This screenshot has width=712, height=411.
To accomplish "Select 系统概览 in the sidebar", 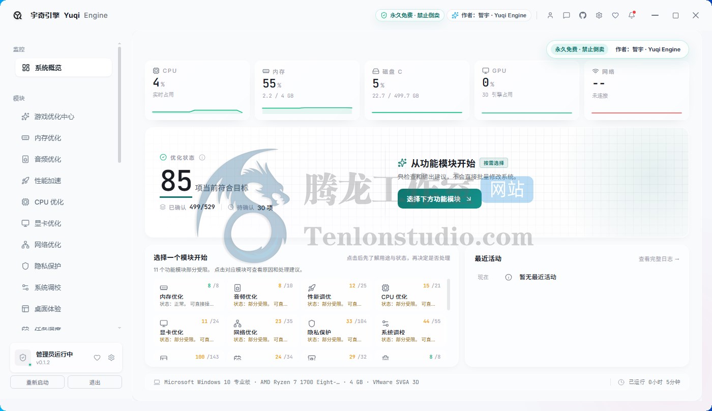I will pos(64,68).
